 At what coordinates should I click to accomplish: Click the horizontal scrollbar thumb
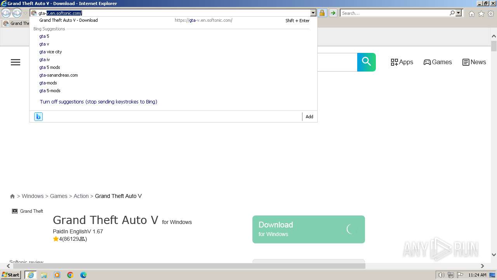pyautogui.click(x=188, y=266)
